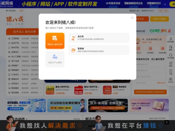
Task: Expand 服务商工作台 dropdown menu
Action: coord(148,11)
